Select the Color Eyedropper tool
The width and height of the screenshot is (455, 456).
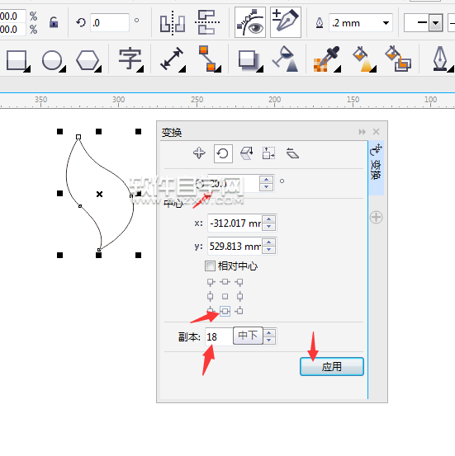click(x=327, y=59)
